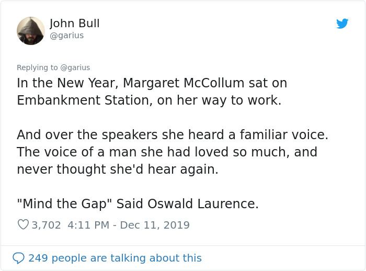366x271 pixels.
Task: Click the Twitter bird logo
Action: click(x=342, y=24)
